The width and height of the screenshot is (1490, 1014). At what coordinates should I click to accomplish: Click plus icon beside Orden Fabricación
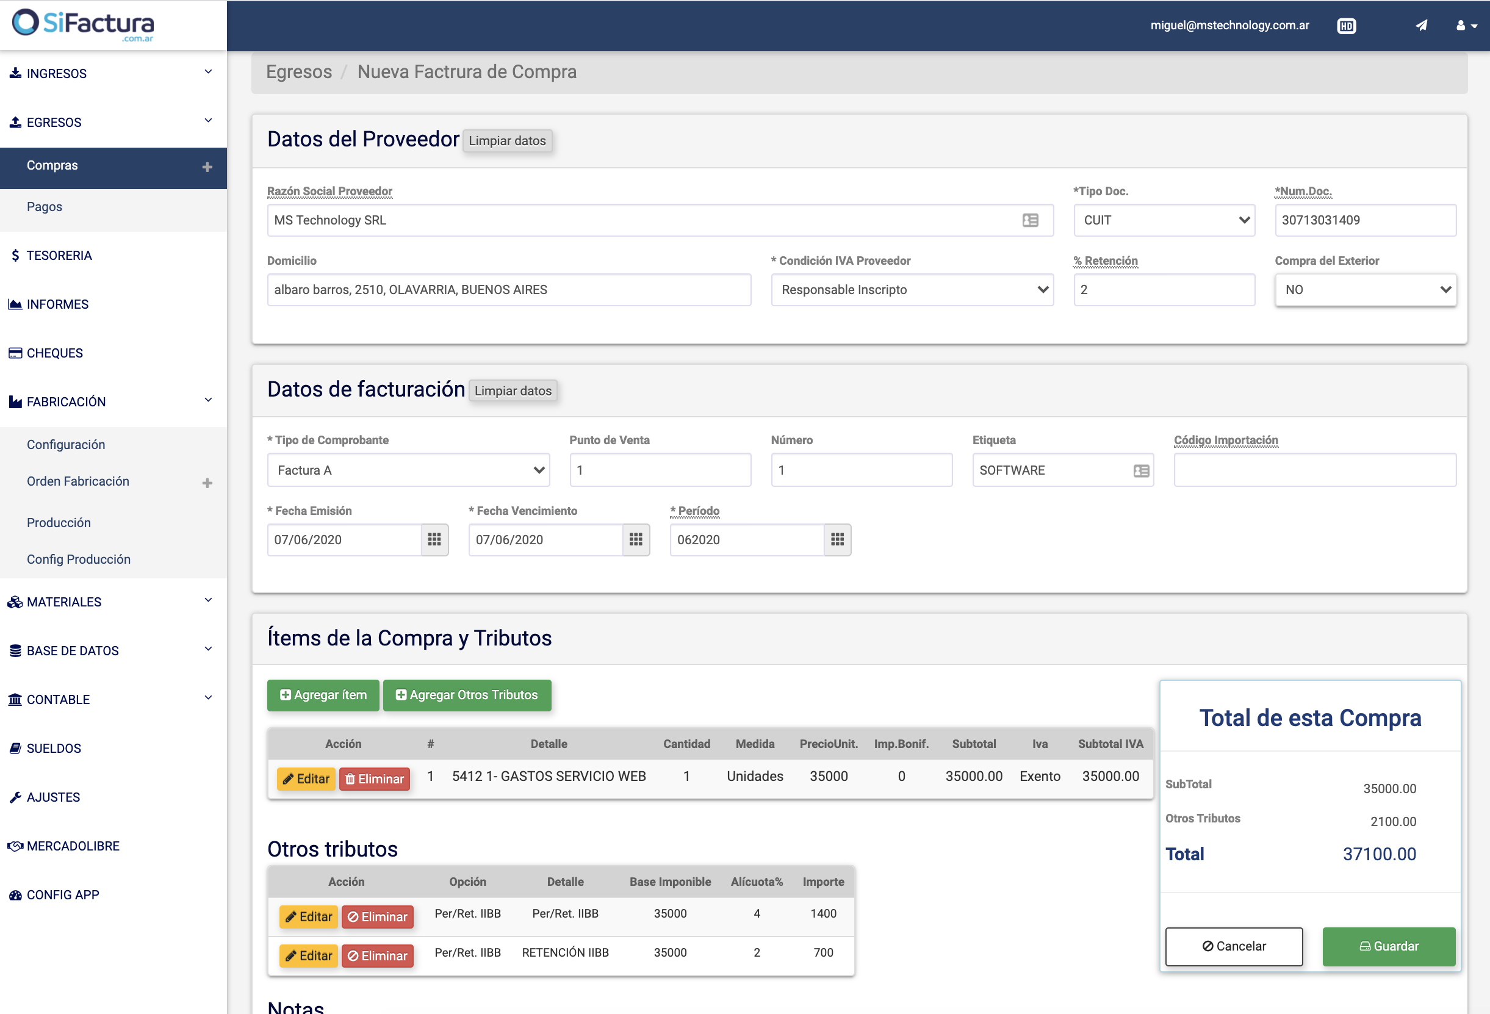[x=207, y=483]
